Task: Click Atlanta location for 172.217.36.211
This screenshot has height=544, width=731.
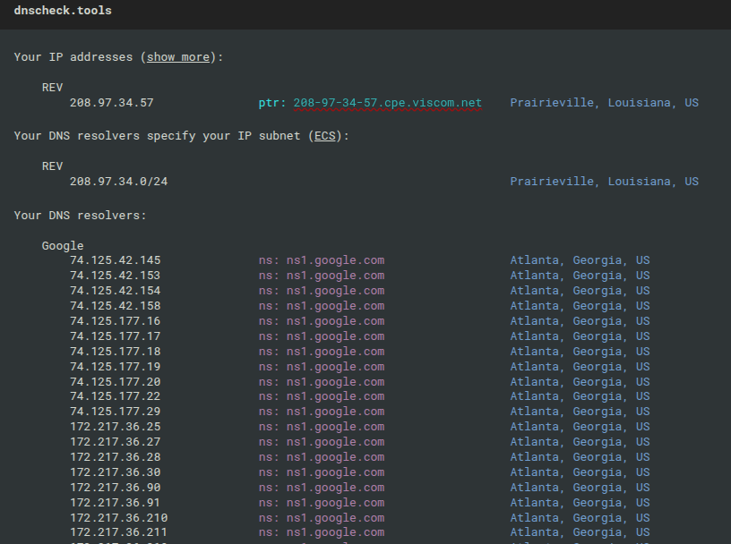Action: click(580, 531)
